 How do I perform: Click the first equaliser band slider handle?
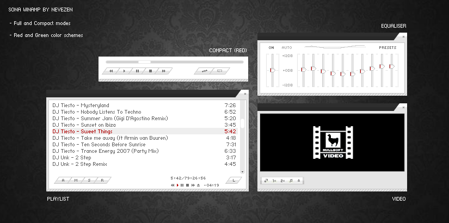pos(304,70)
